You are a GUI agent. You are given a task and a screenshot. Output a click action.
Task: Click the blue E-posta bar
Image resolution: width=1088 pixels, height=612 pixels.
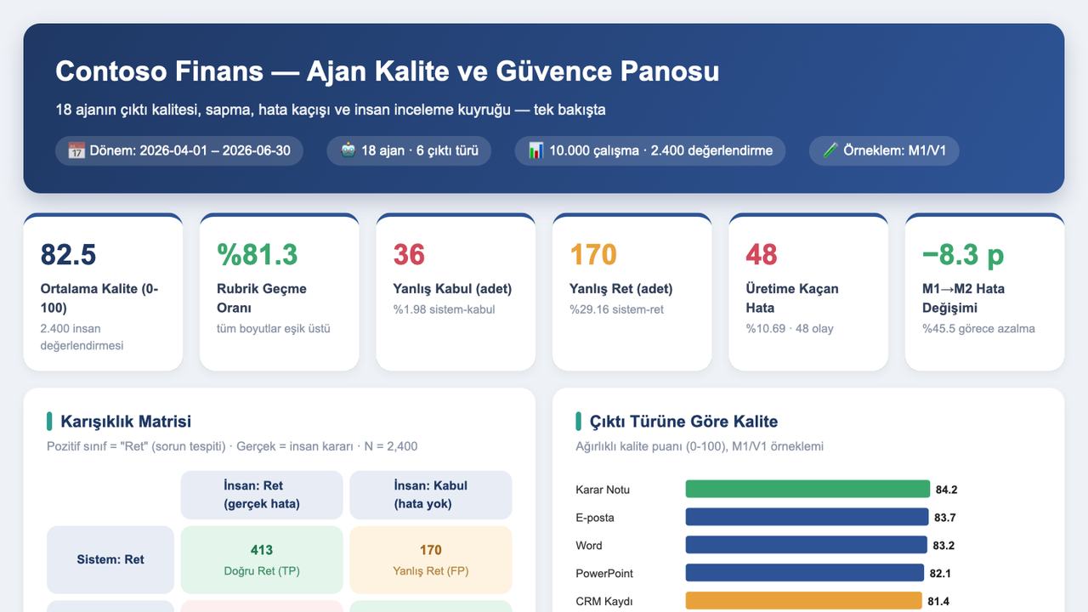coord(807,517)
